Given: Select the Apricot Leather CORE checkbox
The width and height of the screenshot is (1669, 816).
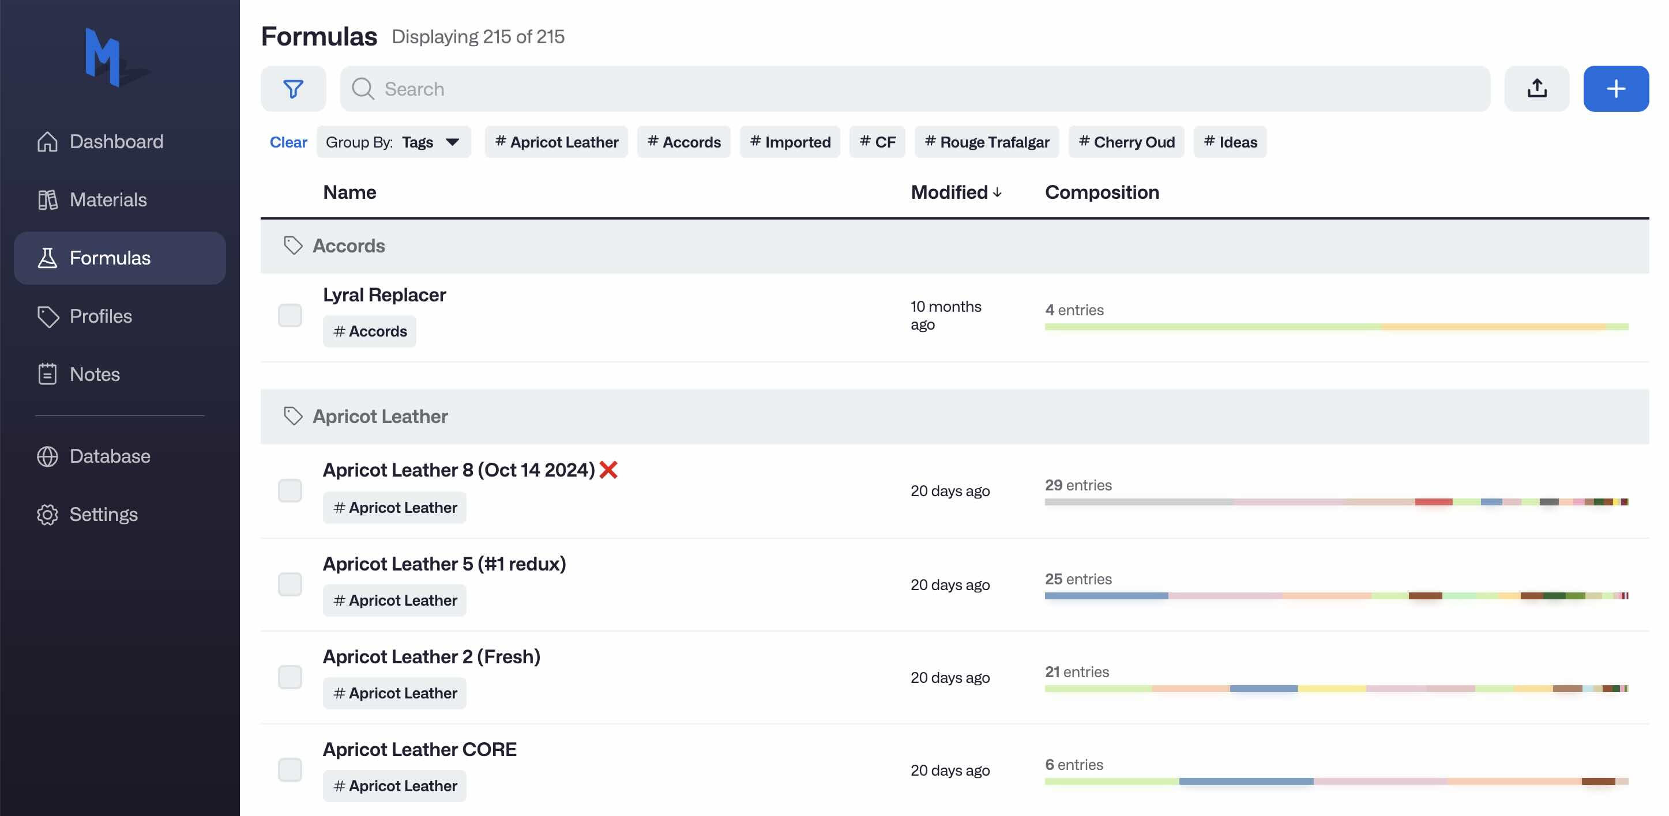Looking at the screenshot, I should pyautogui.click(x=290, y=769).
